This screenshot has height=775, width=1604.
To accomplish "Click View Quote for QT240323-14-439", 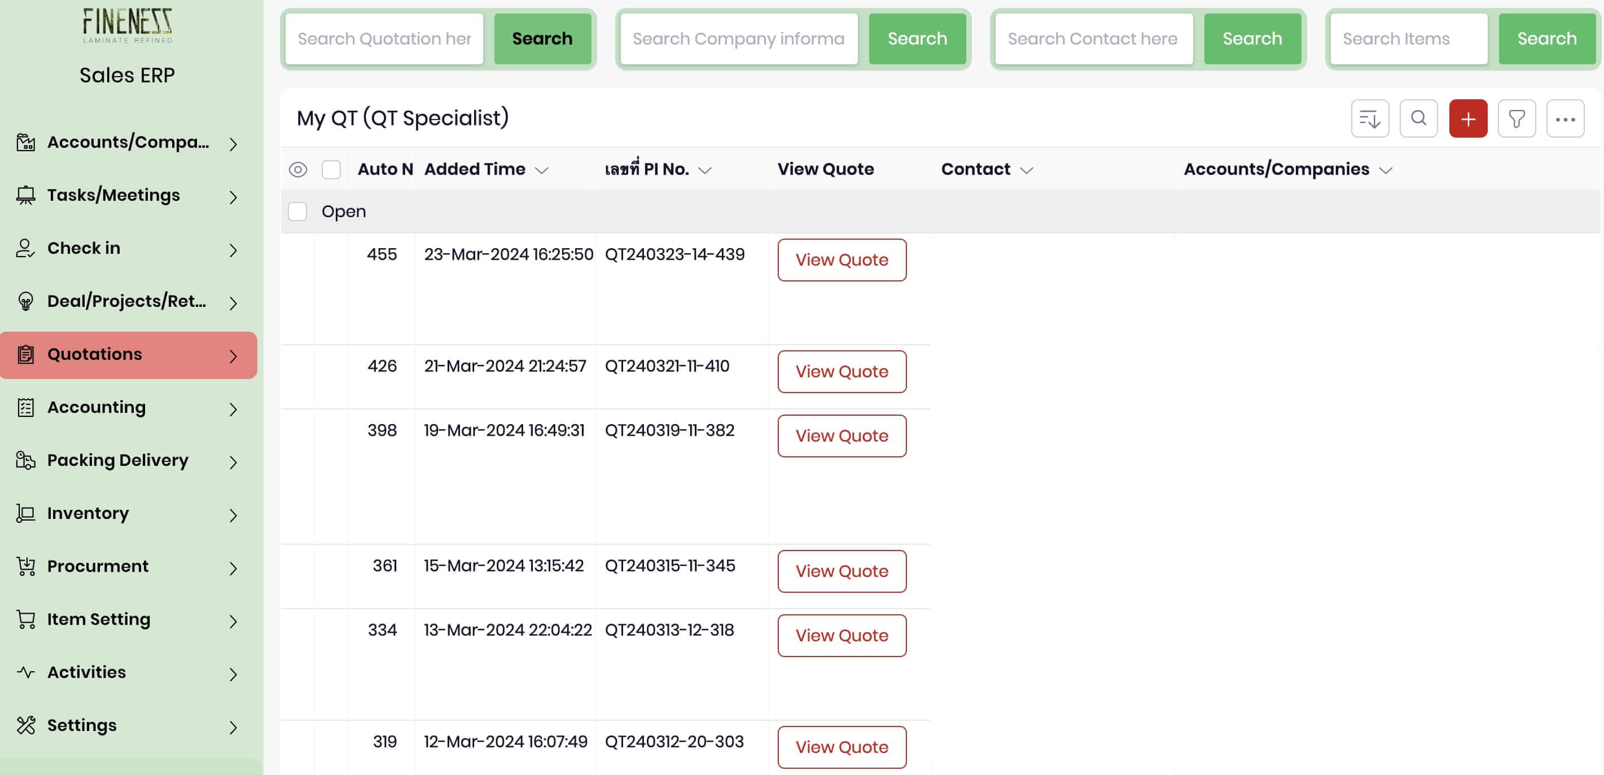I will pyautogui.click(x=842, y=259).
